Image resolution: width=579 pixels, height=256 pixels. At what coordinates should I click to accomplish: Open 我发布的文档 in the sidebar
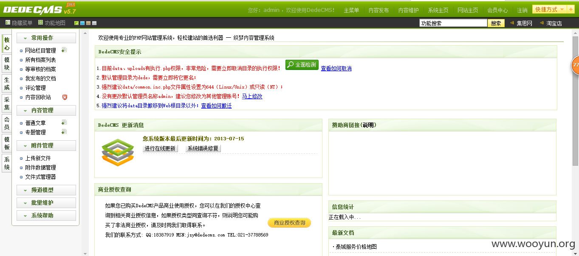40,78
